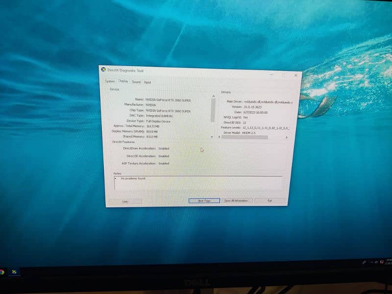
Task: Click the Direct3D DDI value '12'
Action: [245, 123]
